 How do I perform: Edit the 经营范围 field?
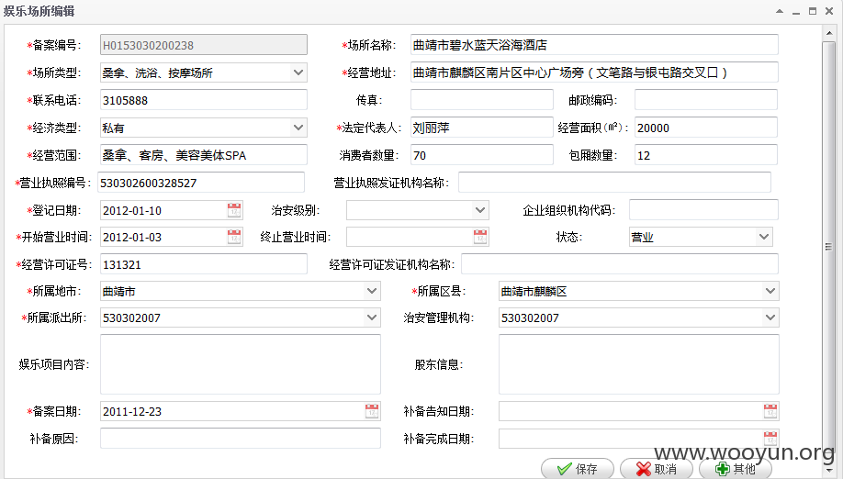pyautogui.click(x=204, y=155)
